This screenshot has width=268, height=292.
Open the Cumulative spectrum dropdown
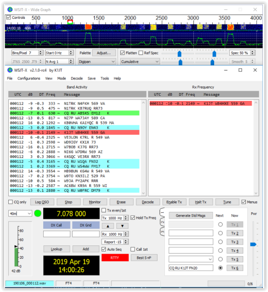[140, 61]
